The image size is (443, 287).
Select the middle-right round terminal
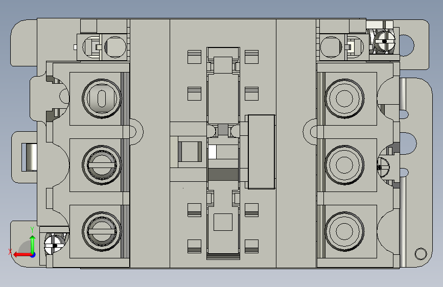pyautogui.click(x=344, y=165)
